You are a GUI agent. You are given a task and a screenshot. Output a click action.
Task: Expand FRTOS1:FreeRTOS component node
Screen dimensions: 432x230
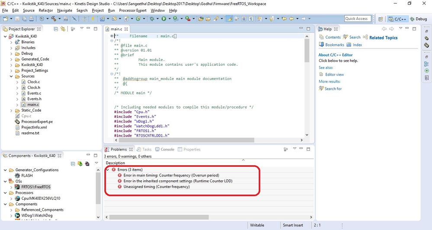11,187
